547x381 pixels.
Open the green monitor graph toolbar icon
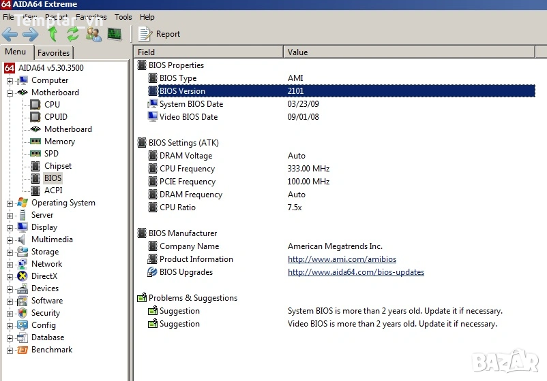pos(114,34)
